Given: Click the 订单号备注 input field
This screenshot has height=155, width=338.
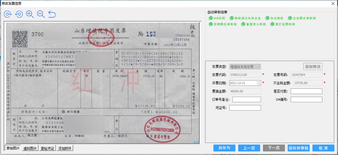Looking at the screenshot, I should pyautogui.click(x=246, y=99).
